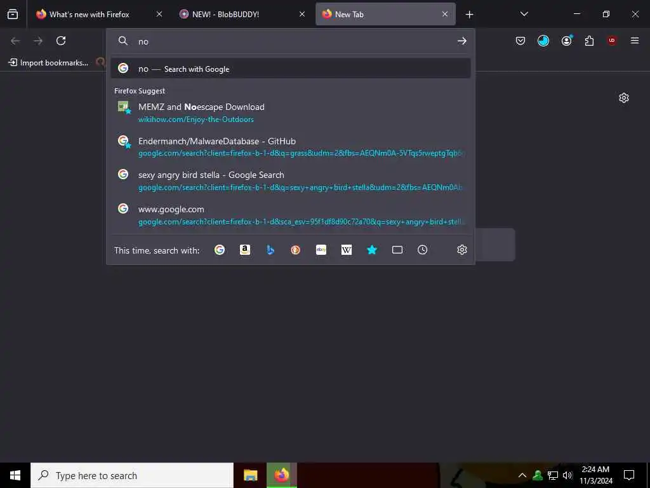Search this time with DuckDuckGo icon
Screen dimensions: 650x488
tap(296, 250)
